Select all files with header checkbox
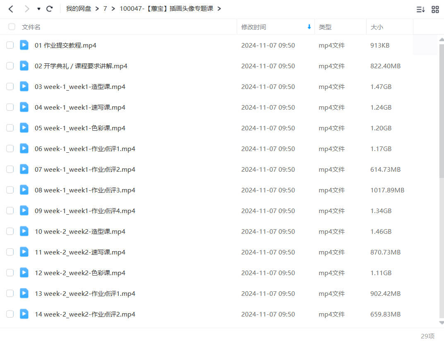This screenshot has width=444, height=343. click(12, 26)
